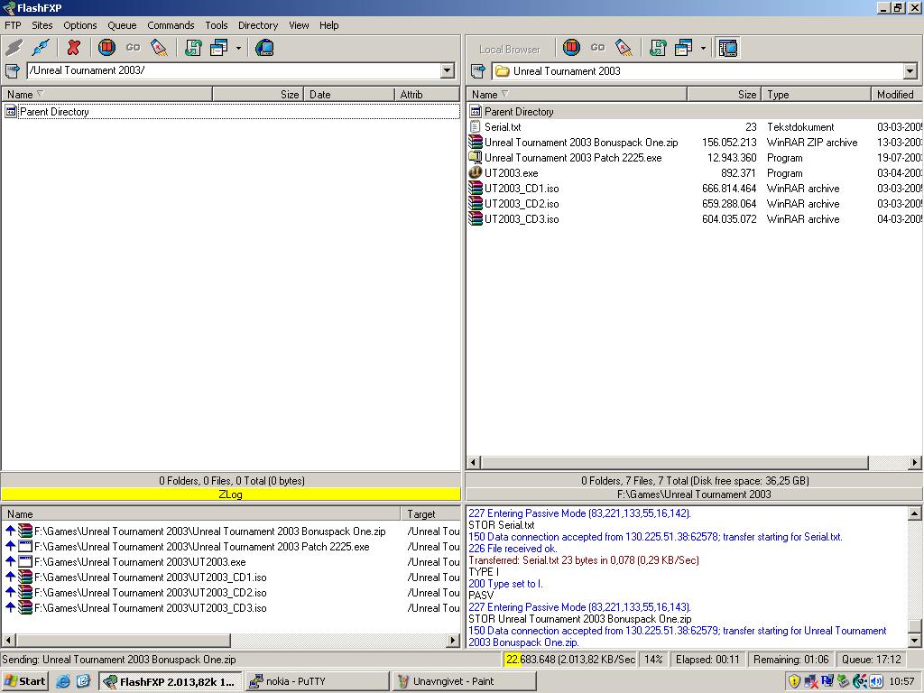Open the Help menu
Image resolution: width=924 pixels, height=693 pixels.
(328, 25)
